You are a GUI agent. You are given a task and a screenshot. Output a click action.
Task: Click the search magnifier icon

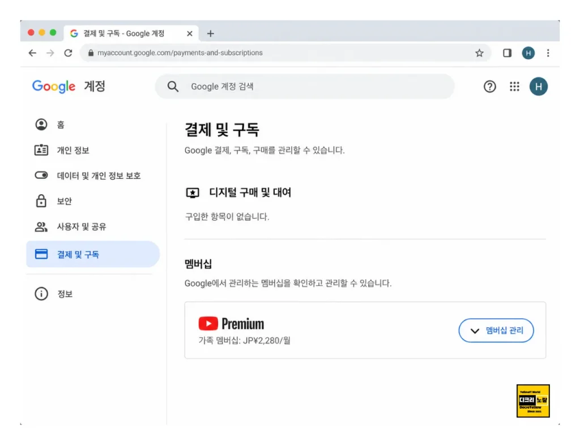click(173, 87)
